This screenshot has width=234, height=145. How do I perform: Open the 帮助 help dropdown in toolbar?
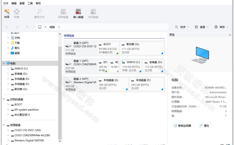[x=221, y=27]
